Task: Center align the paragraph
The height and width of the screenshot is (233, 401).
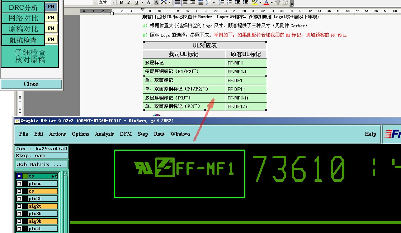Action: tap(185, 2)
